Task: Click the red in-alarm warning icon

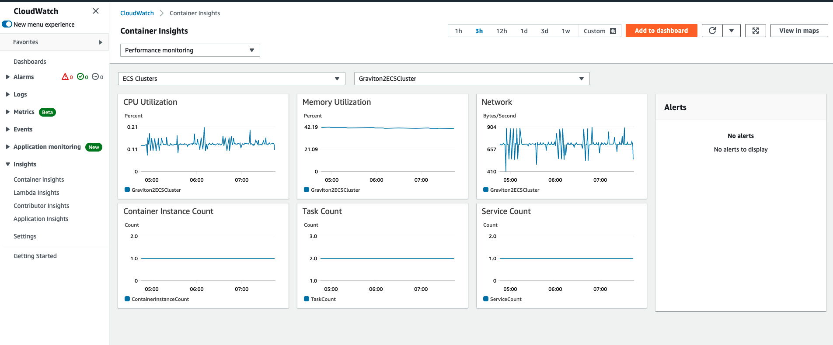Action: tap(65, 77)
